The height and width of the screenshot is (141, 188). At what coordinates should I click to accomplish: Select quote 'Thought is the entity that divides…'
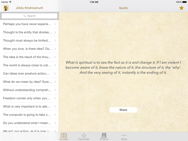tap(29, 32)
